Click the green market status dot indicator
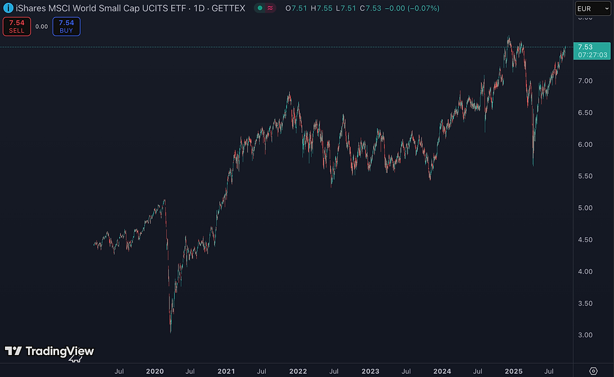This screenshot has width=614, height=377. coord(259,8)
